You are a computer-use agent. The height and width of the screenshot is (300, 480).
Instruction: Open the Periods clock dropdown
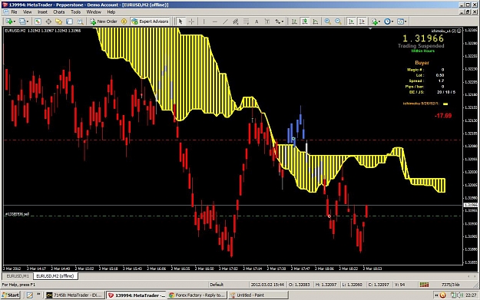click(389, 21)
